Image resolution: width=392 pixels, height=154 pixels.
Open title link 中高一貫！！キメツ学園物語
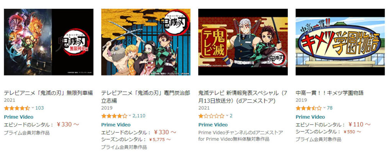point(330,93)
